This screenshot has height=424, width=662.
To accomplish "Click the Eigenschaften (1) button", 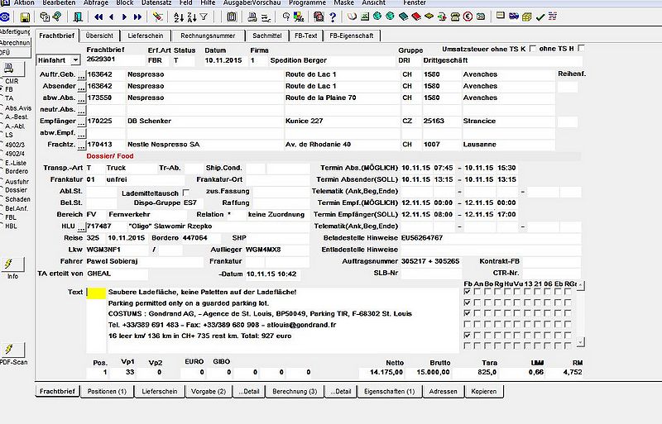I will coord(389,391).
